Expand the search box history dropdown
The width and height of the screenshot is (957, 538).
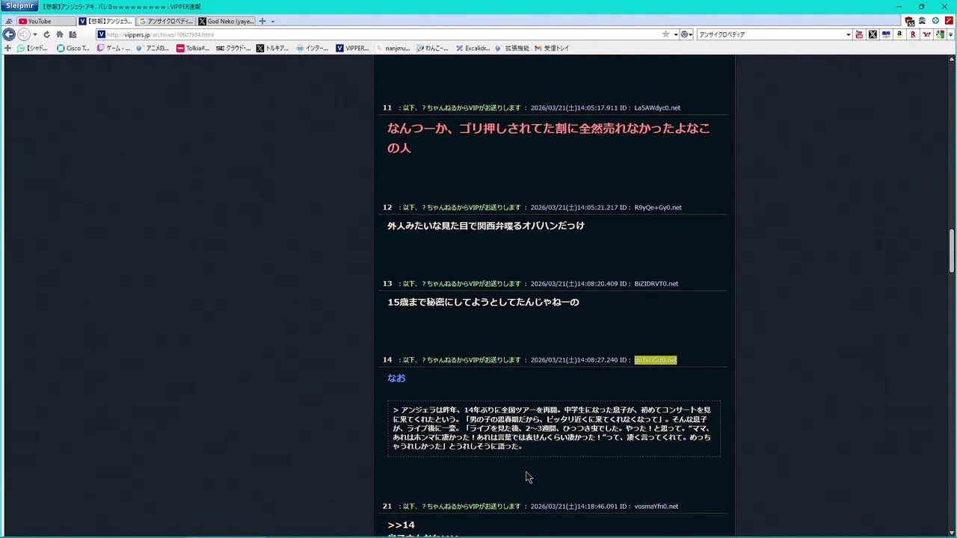[x=848, y=34]
